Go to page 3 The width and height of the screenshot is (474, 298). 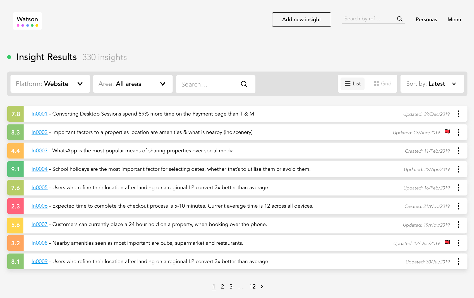[231, 287]
